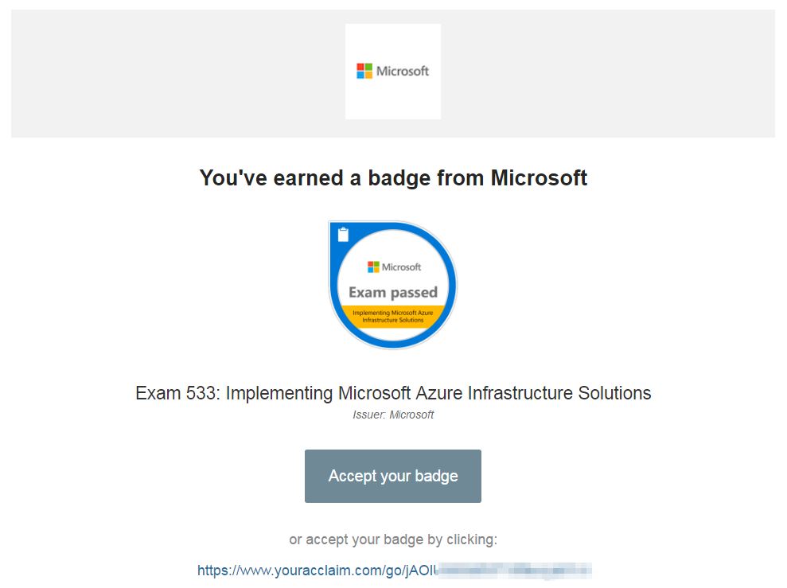This screenshot has width=787, height=588.
Task: Click the Microsoft wordmark text in header
Action: pyautogui.click(x=403, y=71)
